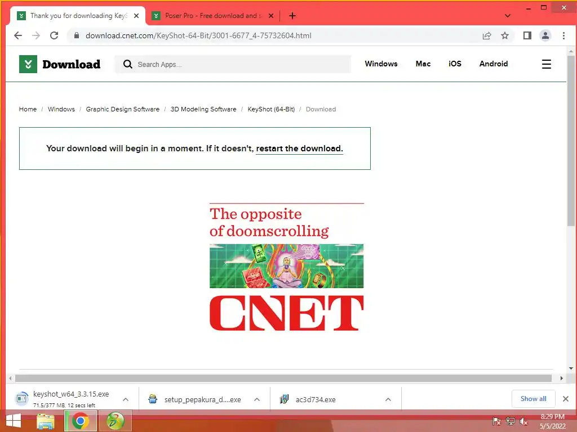Click restart the download link
The width and height of the screenshot is (577, 432).
[x=300, y=148]
